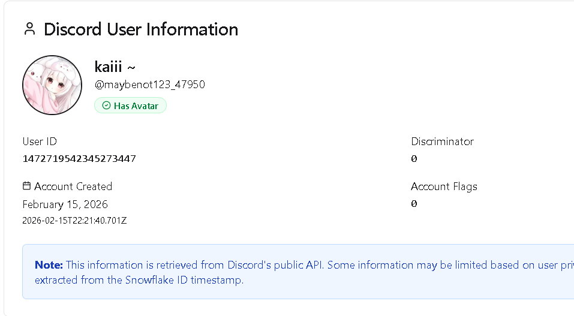Click the User ID label
This screenshot has height=316, width=574.
point(40,142)
